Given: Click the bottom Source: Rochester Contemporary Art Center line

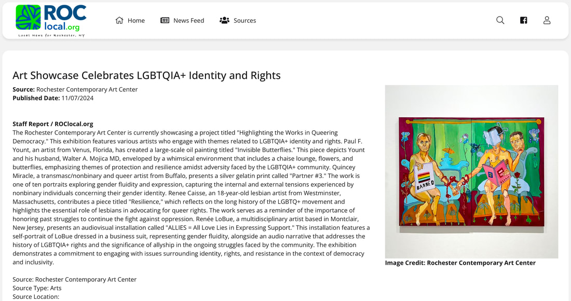Looking at the screenshot, I should (x=74, y=280).
